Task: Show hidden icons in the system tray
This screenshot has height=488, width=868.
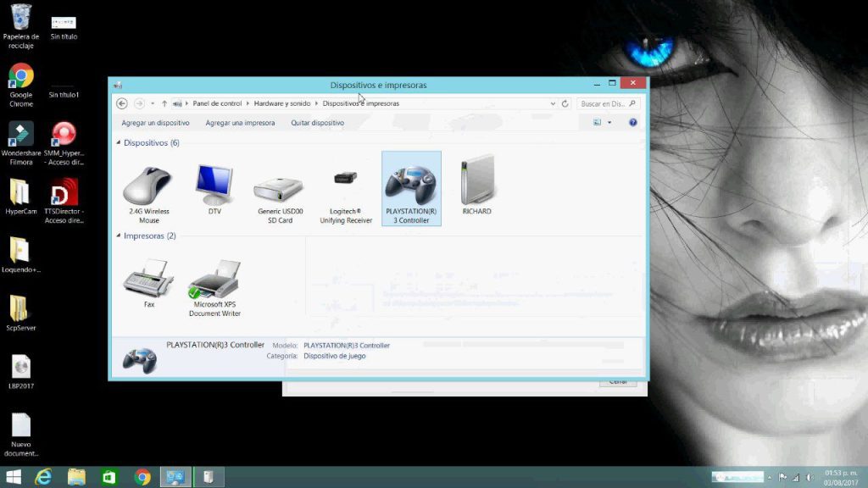Action: click(x=770, y=477)
